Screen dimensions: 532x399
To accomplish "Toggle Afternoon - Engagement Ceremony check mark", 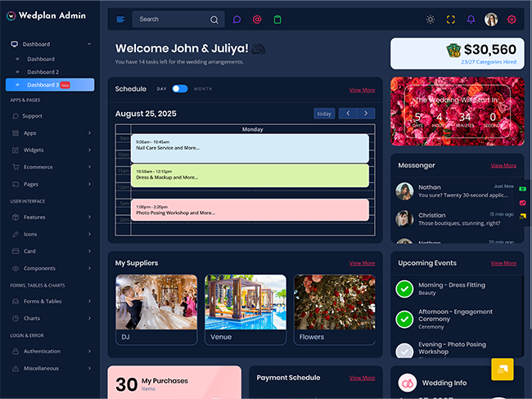I will 404,319.
